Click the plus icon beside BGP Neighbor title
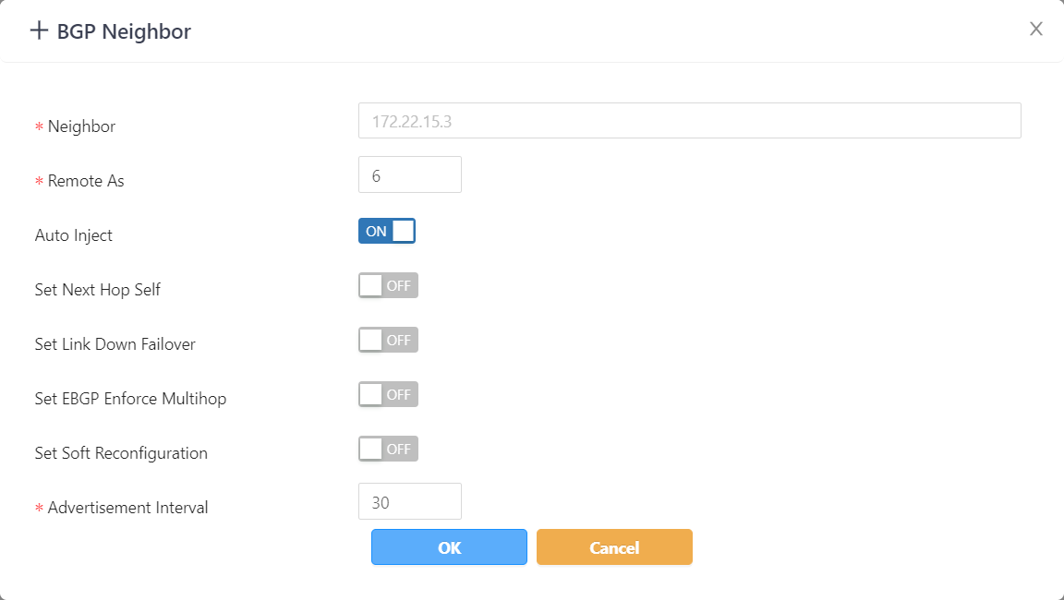The height and width of the screenshot is (600, 1064). pyautogui.click(x=39, y=30)
